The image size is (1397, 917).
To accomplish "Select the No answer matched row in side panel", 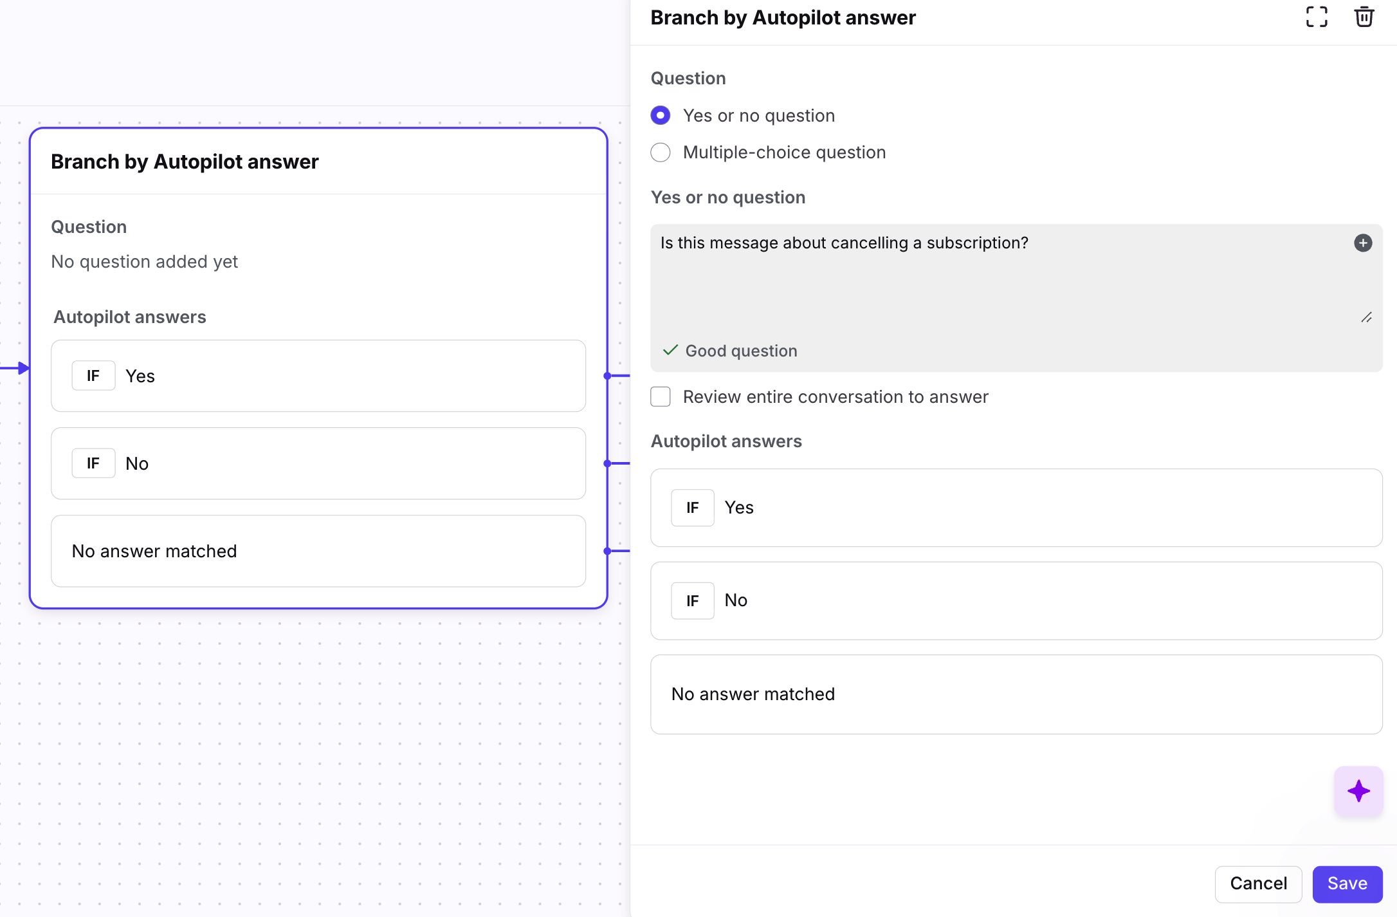I will 1016,694.
